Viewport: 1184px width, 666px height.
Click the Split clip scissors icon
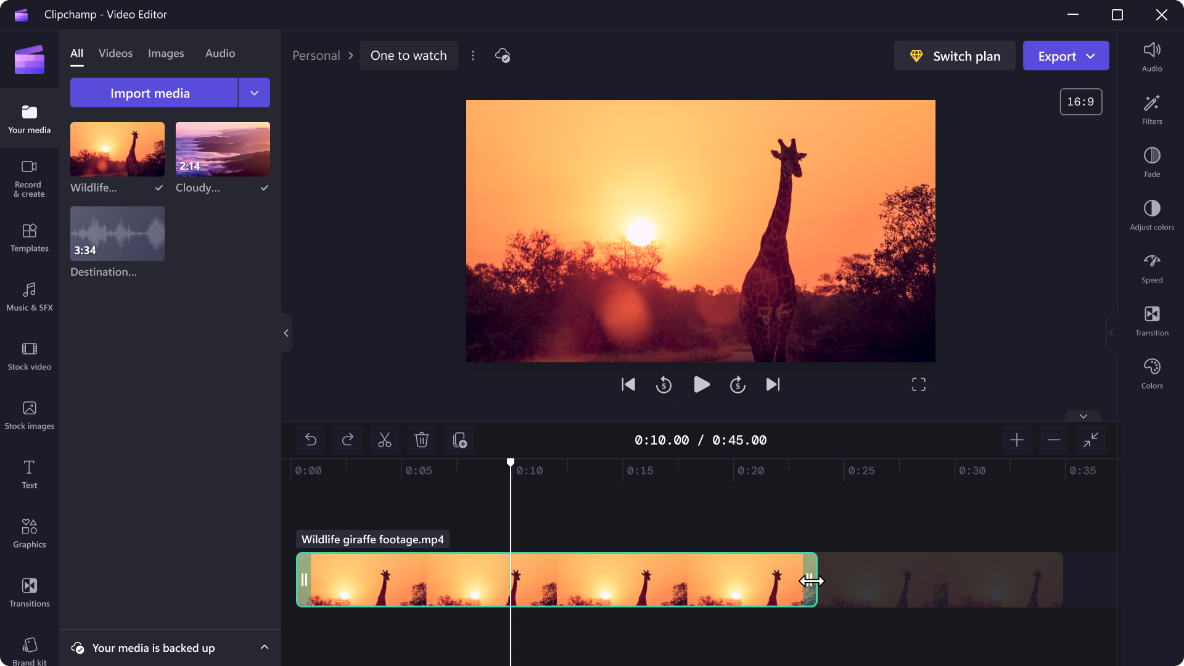(384, 440)
